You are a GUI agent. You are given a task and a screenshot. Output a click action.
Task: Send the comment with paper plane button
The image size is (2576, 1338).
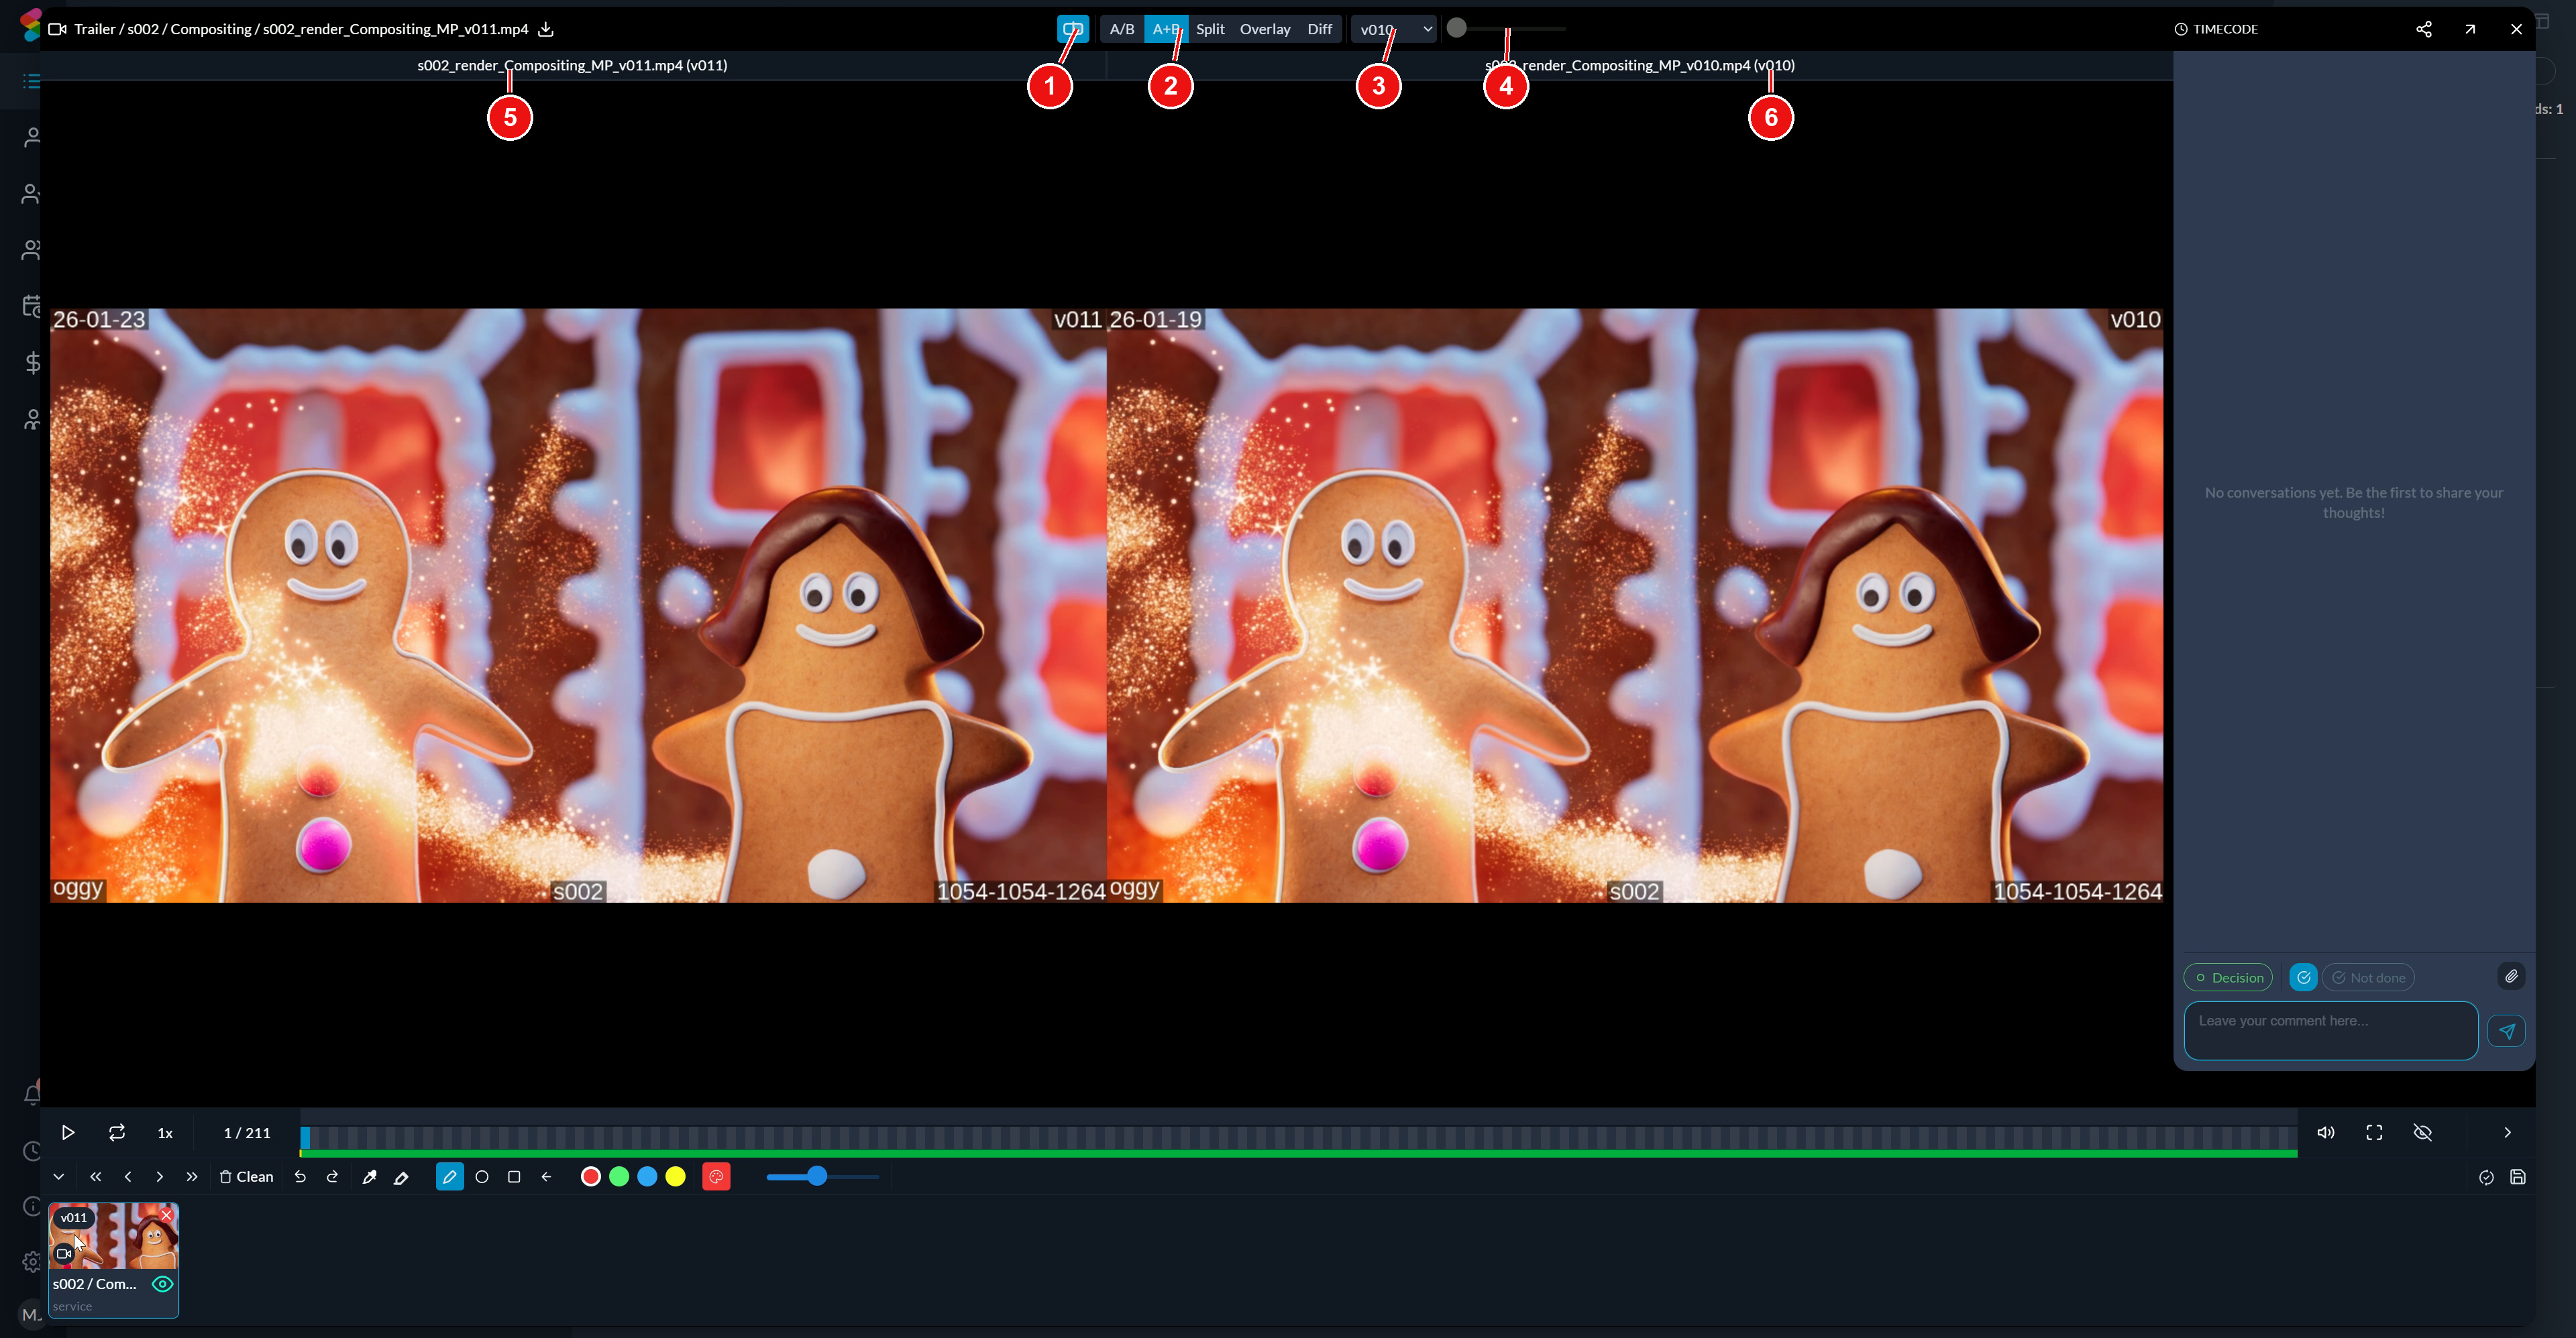2506,1031
